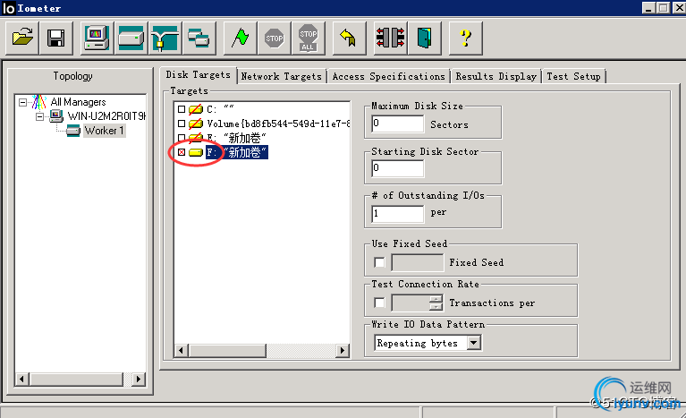Switch to the Network Targets tab
686x418 pixels.
[x=282, y=77]
